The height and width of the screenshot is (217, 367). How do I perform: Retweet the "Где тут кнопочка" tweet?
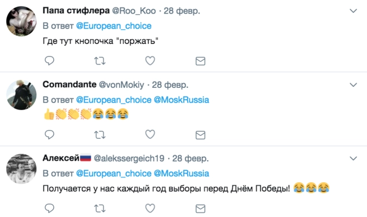pos(99,60)
